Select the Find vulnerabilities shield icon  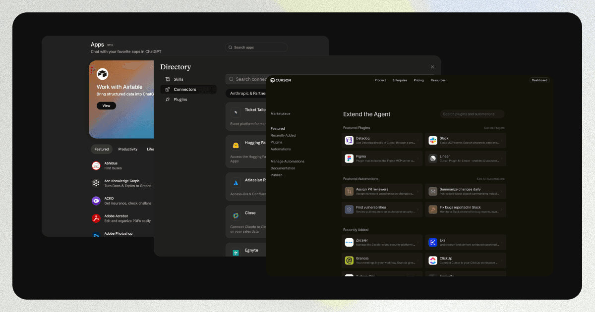coord(349,209)
